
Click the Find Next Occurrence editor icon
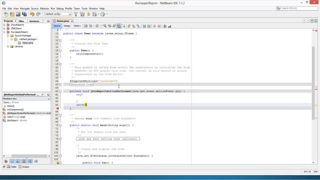click(114, 26)
